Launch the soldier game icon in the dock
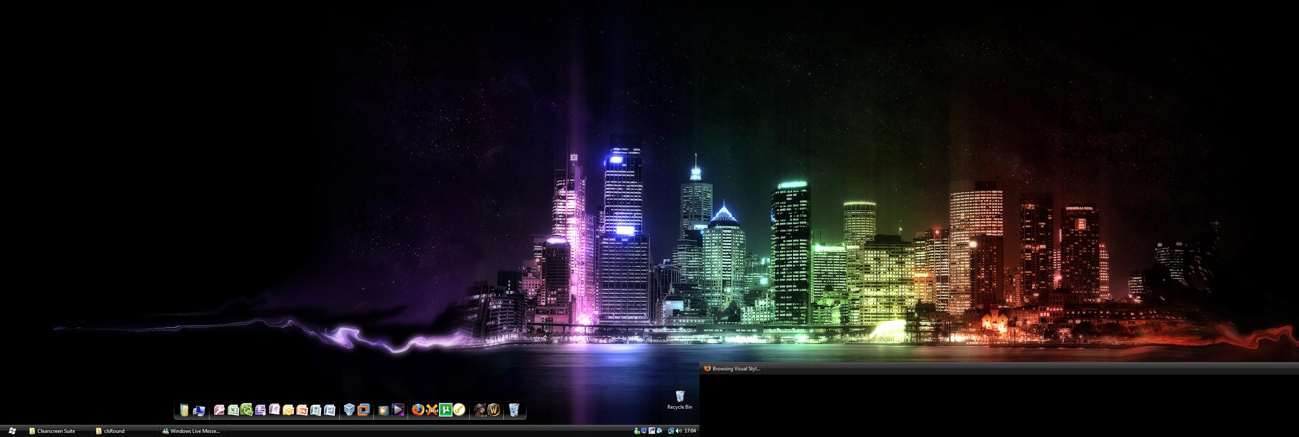1299x437 pixels. click(x=480, y=410)
